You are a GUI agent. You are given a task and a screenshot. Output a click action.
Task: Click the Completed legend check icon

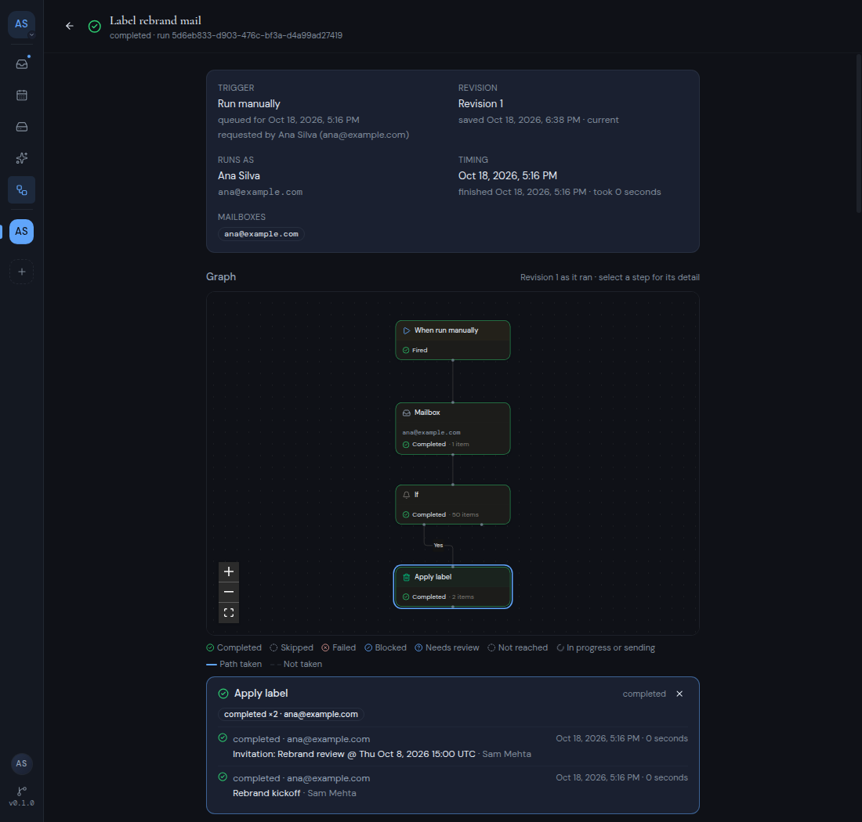coord(210,648)
